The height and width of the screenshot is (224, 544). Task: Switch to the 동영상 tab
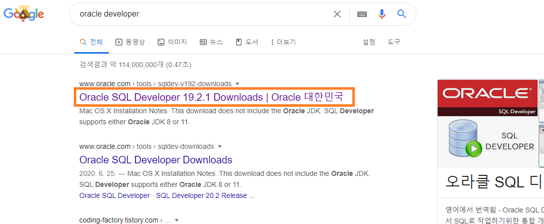pyautogui.click(x=130, y=42)
